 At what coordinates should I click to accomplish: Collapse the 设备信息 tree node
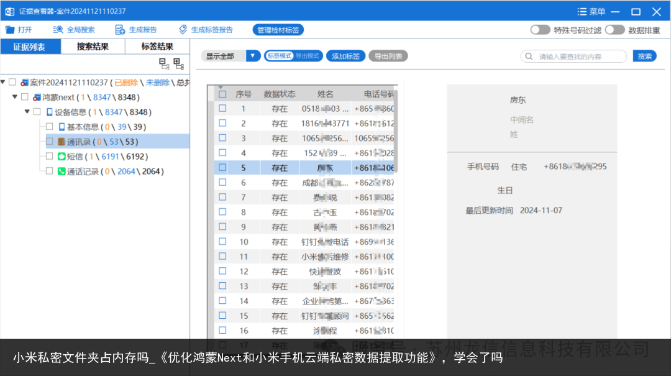27,111
